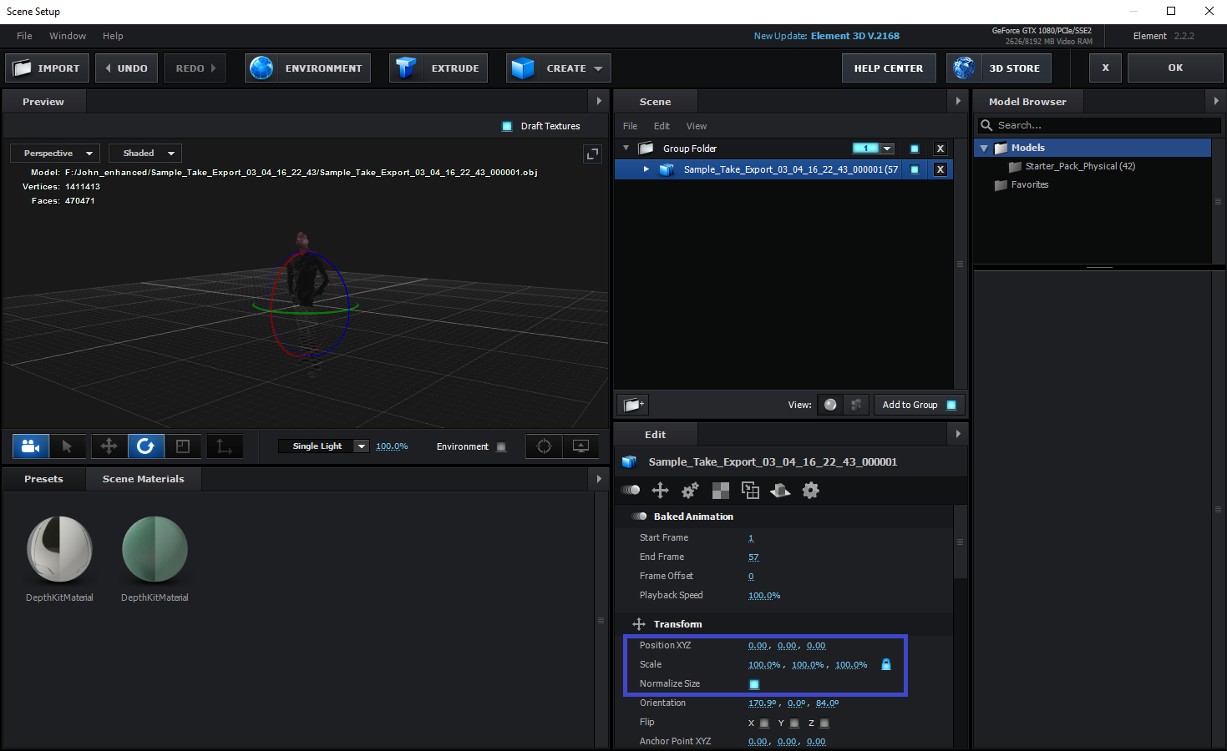Enable the Environment checkbox
1227x751 pixels.
(x=501, y=447)
